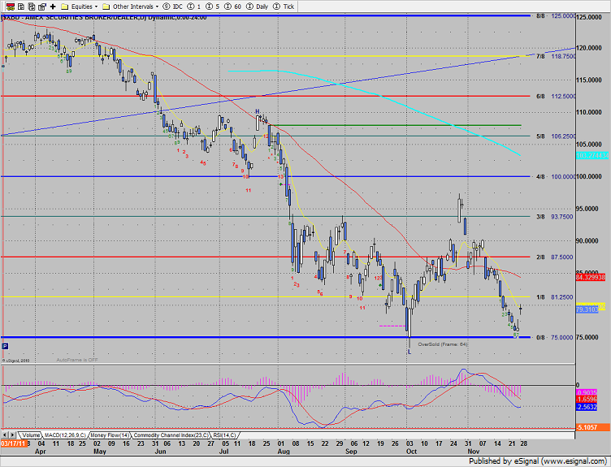Click the blue 79.3103 price tag
The height and width of the screenshot is (467, 611).
[x=587, y=309]
